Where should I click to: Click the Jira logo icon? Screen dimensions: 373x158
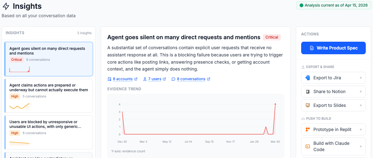[x=307, y=78]
